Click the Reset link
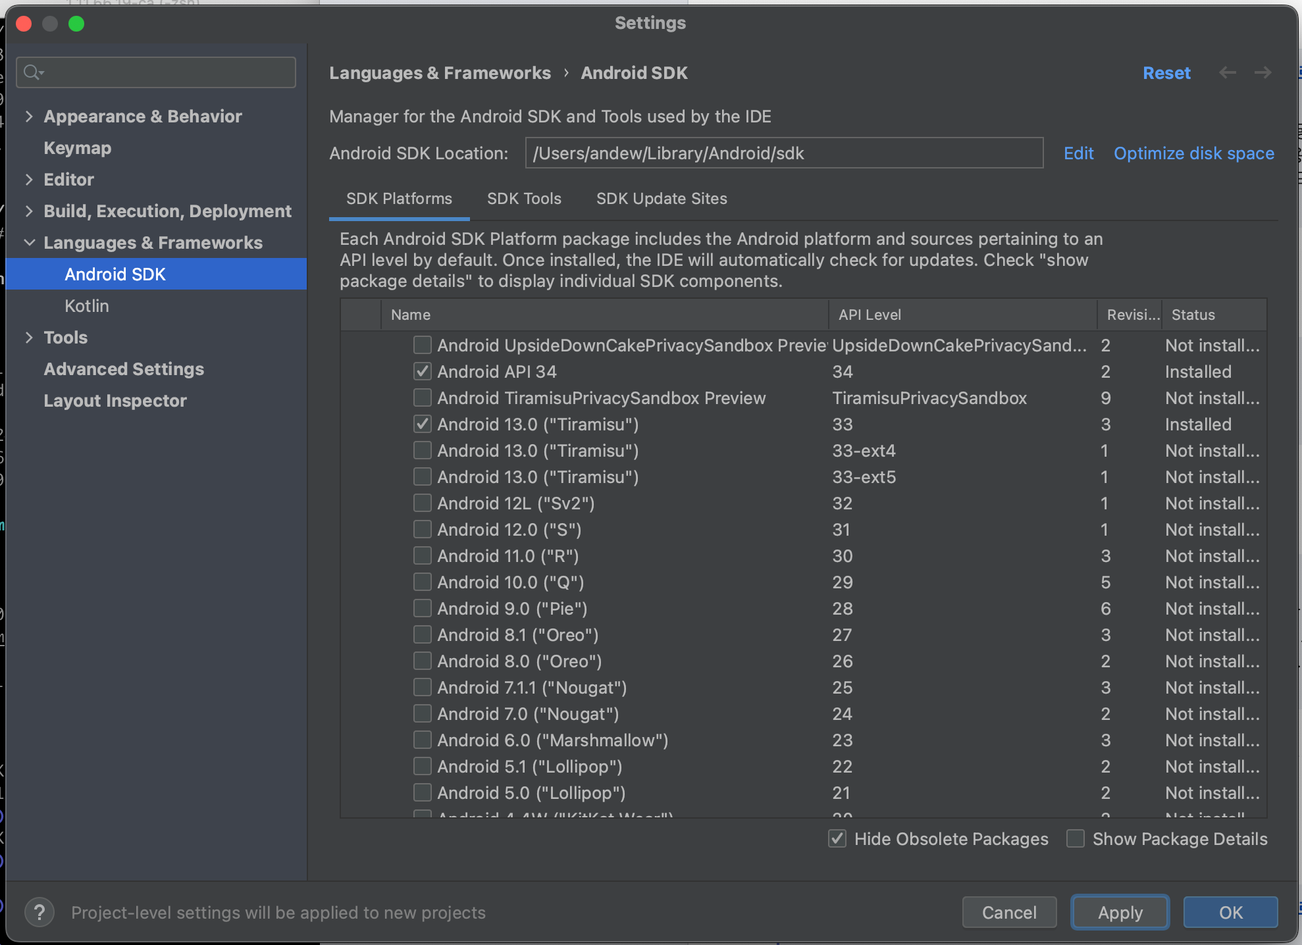The image size is (1302, 945). point(1166,73)
